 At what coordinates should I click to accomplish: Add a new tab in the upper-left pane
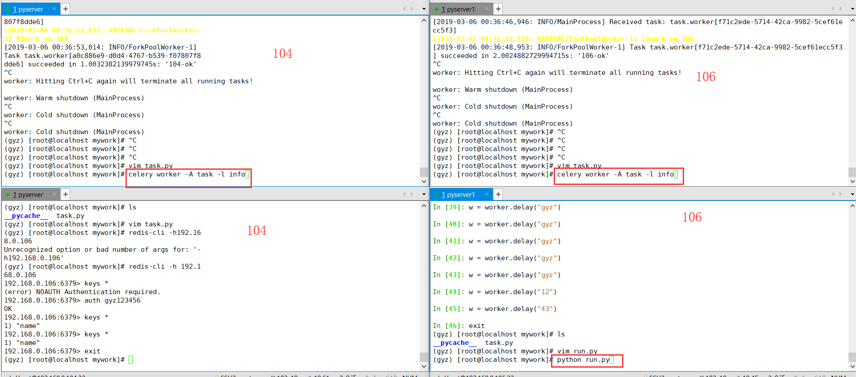coord(65,9)
